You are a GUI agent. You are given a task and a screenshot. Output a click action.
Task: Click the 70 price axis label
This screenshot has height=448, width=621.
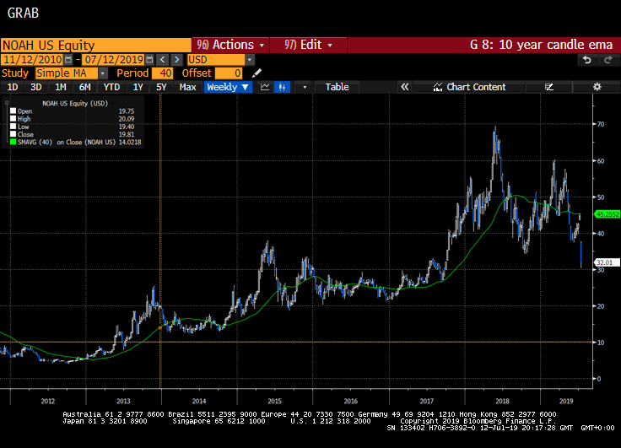pyautogui.click(x=601, y=124)
